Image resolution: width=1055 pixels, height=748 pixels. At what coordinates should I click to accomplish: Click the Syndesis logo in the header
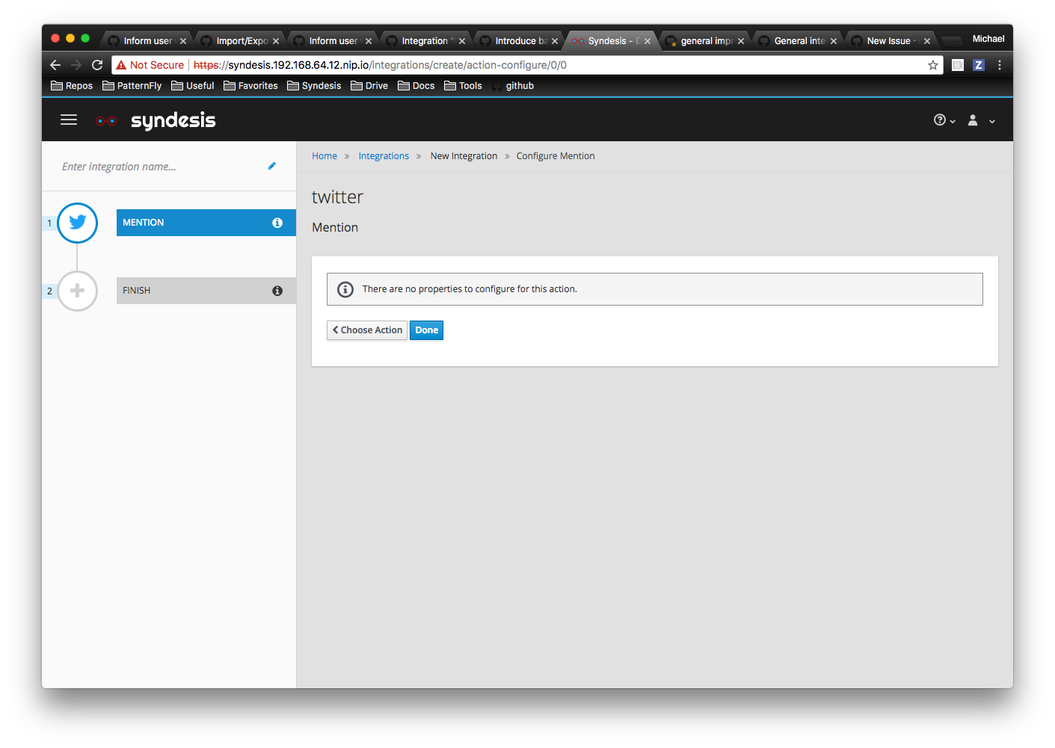pyautogui.click(x=156, y=120)
